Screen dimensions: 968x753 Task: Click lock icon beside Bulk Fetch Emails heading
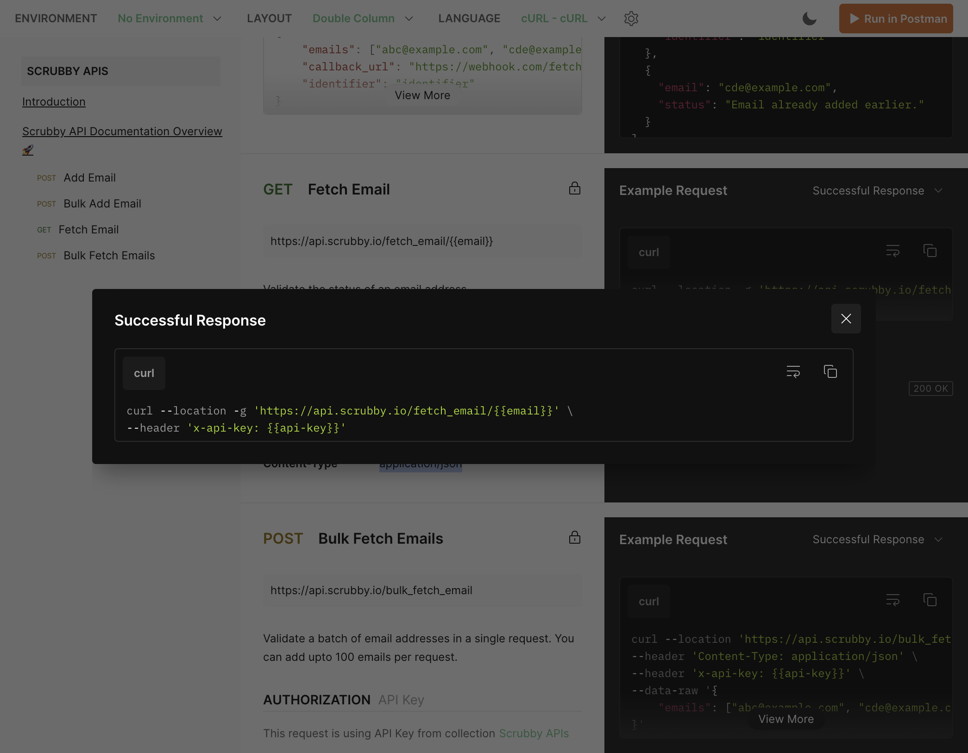(x=574, y=538)
